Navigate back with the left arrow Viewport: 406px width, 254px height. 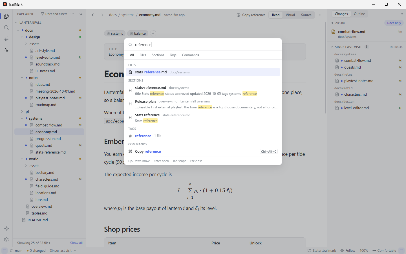pyautogui.click(x=93, y=15)
